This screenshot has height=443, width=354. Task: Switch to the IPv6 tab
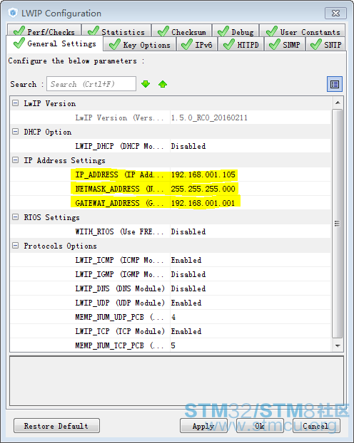(197, 45)
